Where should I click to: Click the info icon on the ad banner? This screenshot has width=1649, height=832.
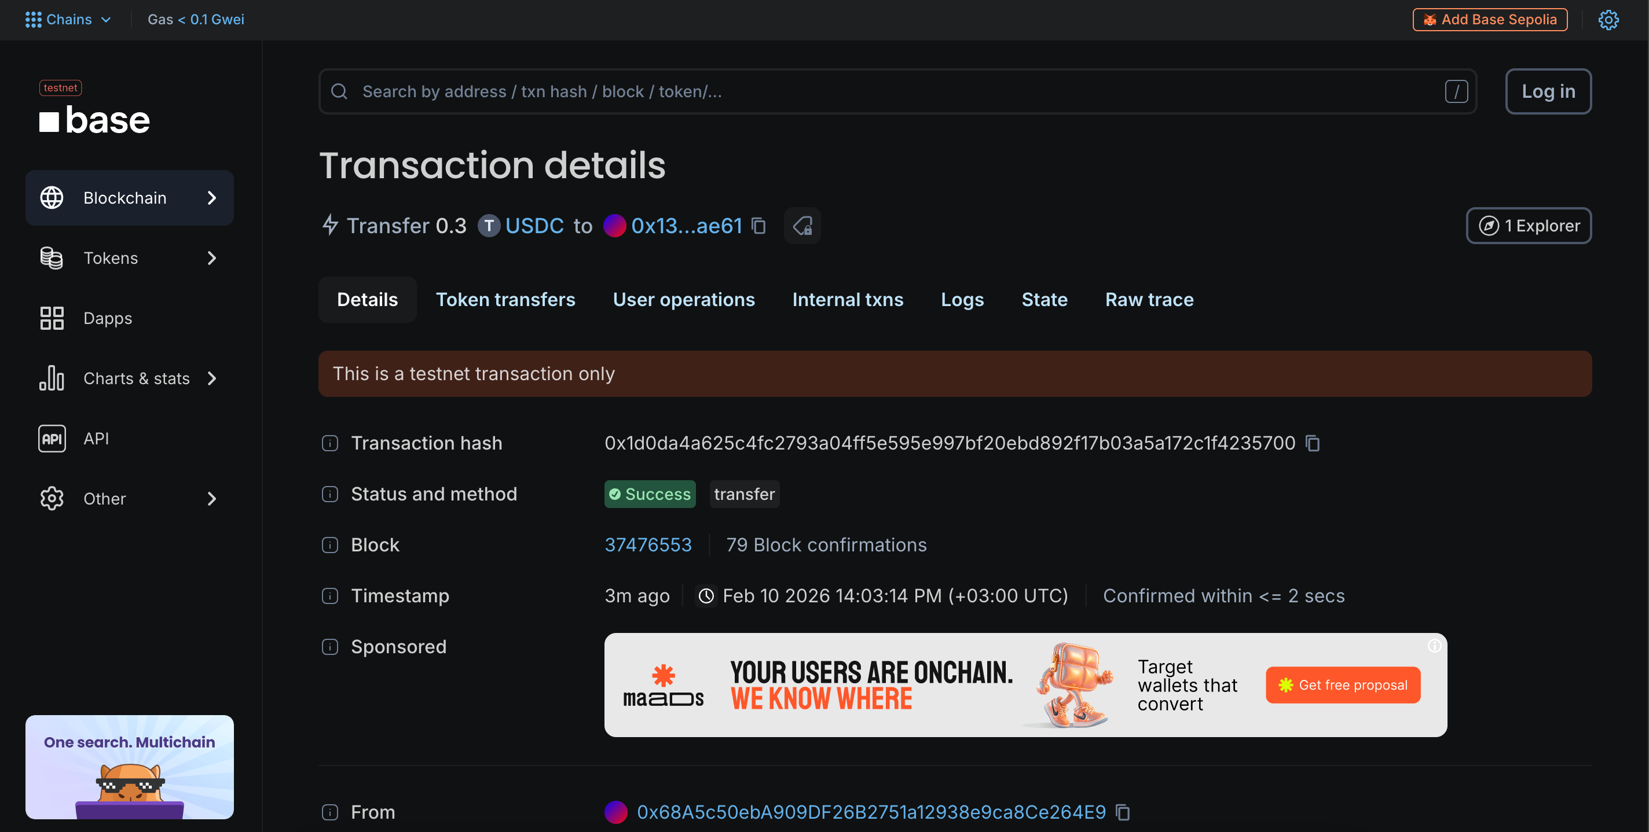1434,646
